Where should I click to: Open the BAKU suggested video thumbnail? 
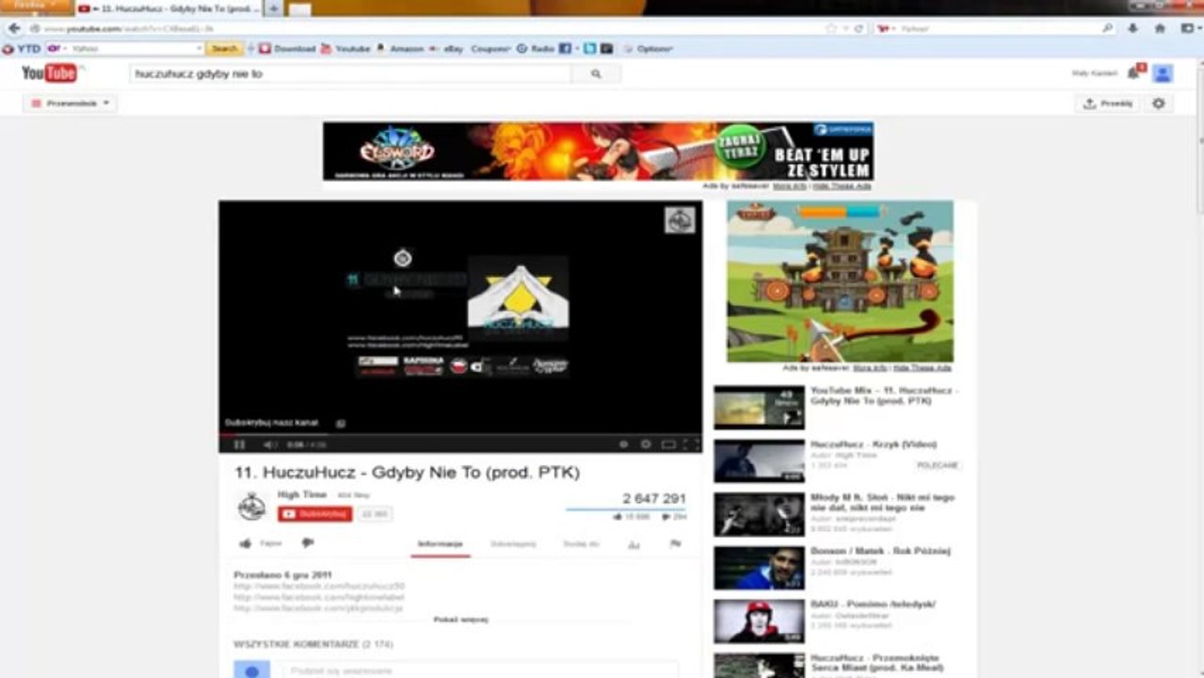[x=759, y=621]
